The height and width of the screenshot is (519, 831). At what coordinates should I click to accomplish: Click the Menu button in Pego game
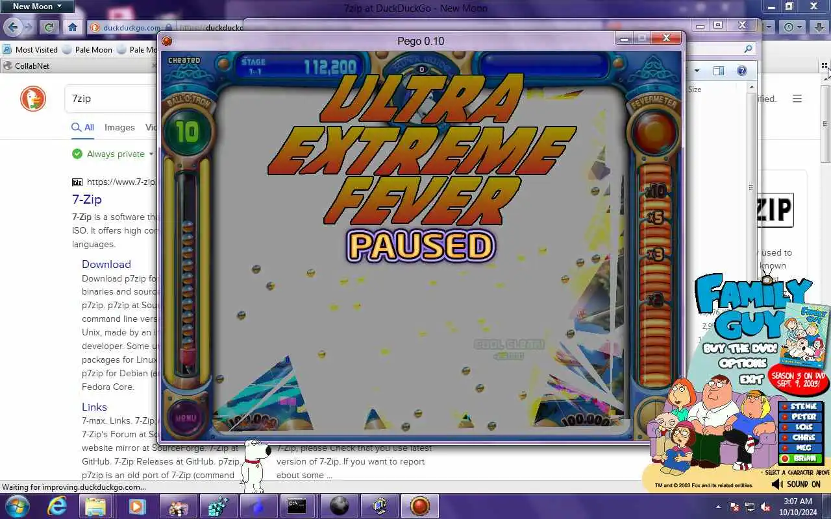pyautogui.click(x=186, y=418)
